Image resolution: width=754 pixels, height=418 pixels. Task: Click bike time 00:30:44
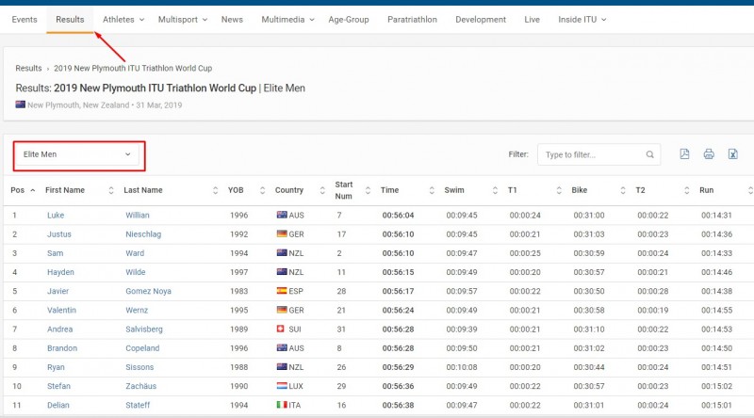tap(589, 367)
